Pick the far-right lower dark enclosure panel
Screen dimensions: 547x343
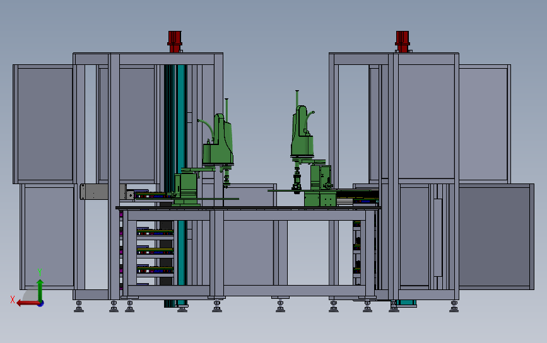coord(496,236)
